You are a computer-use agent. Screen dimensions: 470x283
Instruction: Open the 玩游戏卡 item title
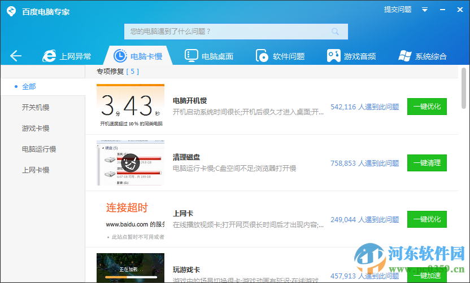(x=186, y=270)
